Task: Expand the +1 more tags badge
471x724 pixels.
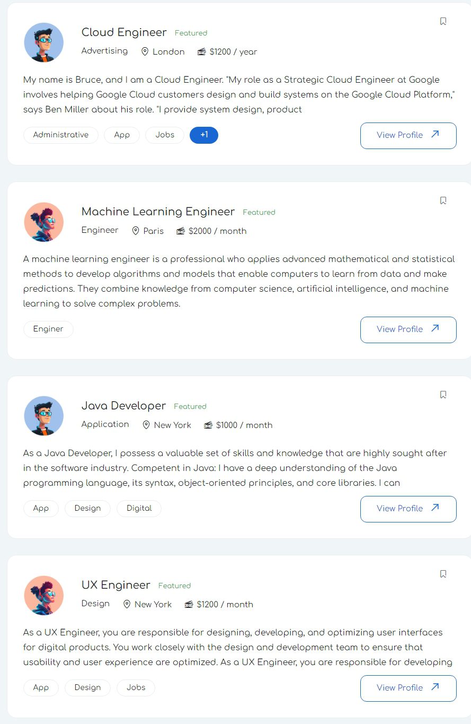Action: (204, 135)
